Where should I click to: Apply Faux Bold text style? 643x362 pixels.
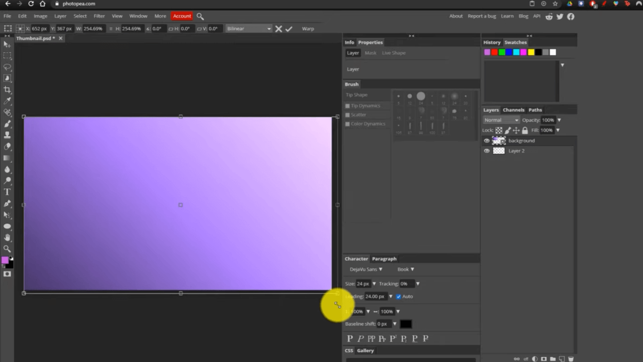tap(350, 338)
